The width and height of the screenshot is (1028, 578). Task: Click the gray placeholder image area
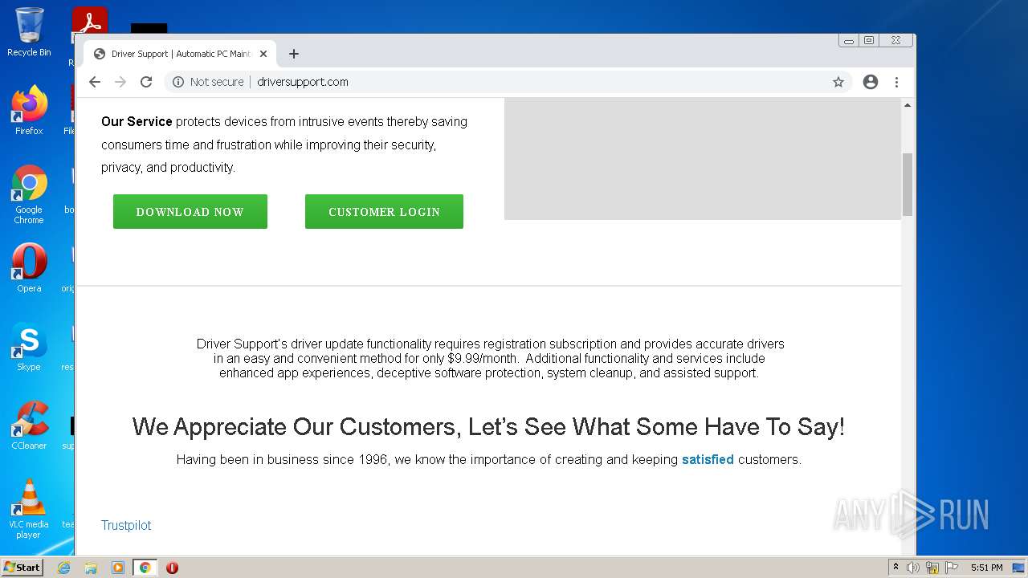coord(703,159)
